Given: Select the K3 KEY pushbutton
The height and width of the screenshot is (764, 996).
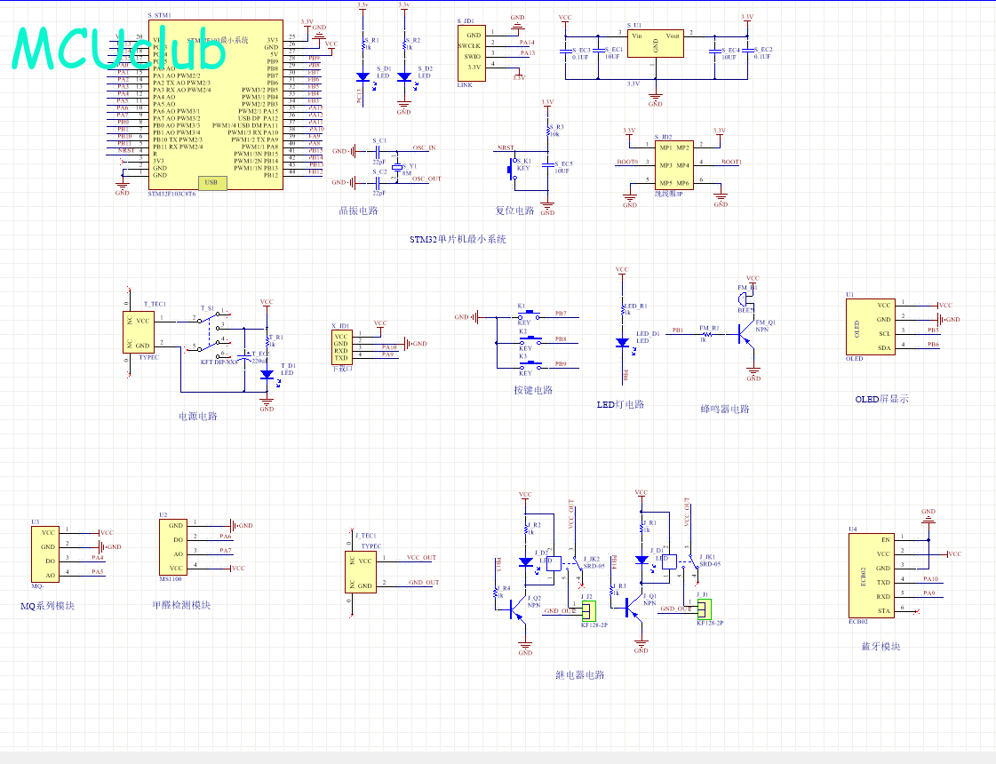Looking at the screenshot, I should click(x=529, y=366).
